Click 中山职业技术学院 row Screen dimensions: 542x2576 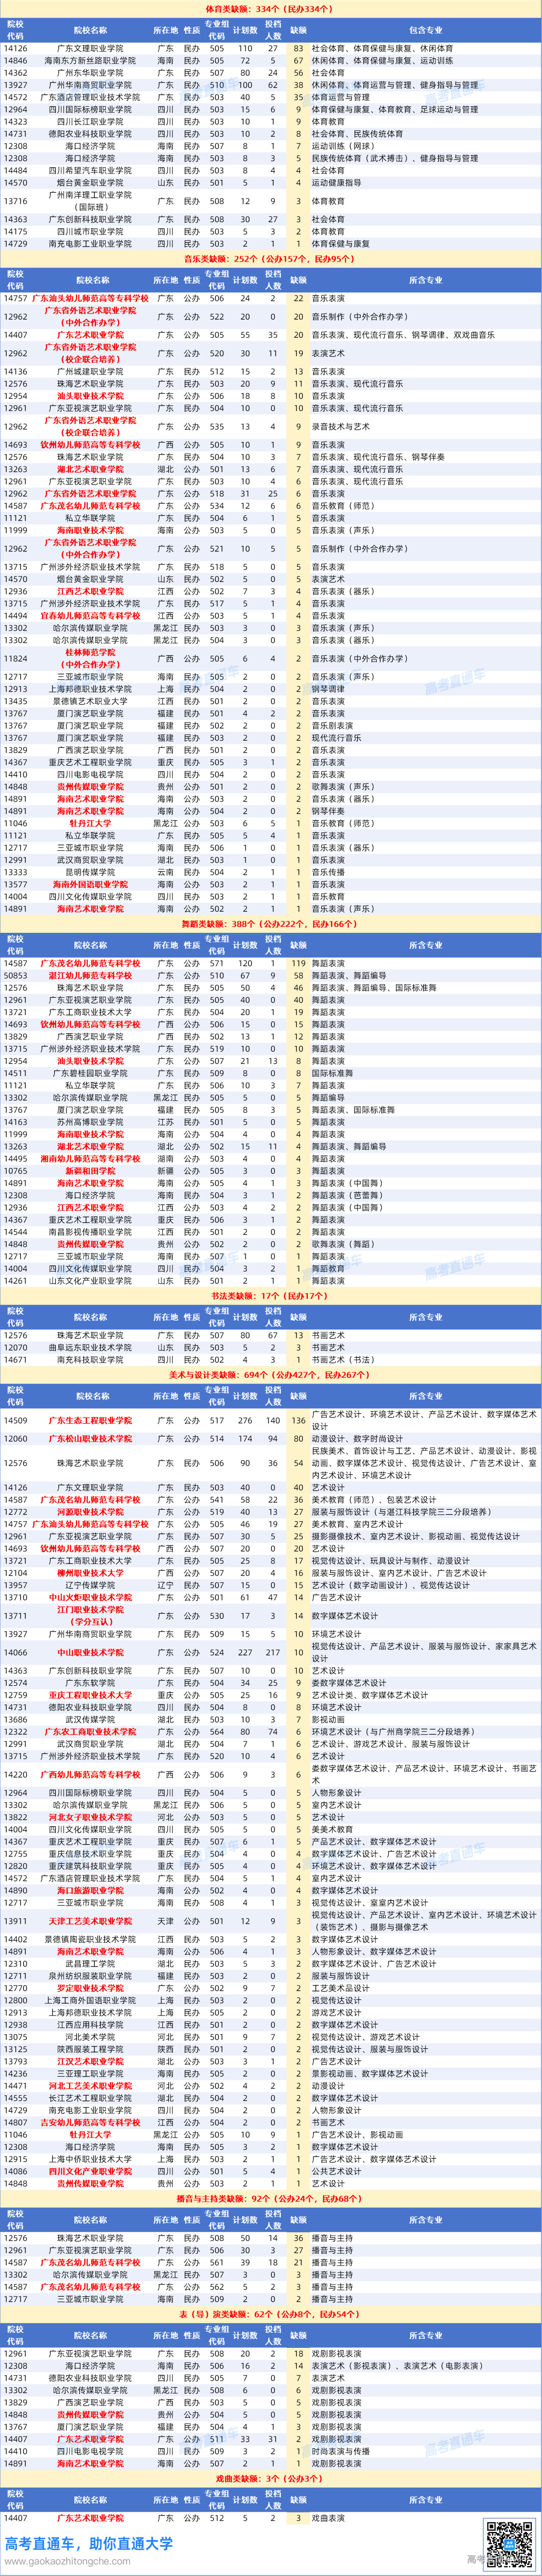[x=270, y=1652]
